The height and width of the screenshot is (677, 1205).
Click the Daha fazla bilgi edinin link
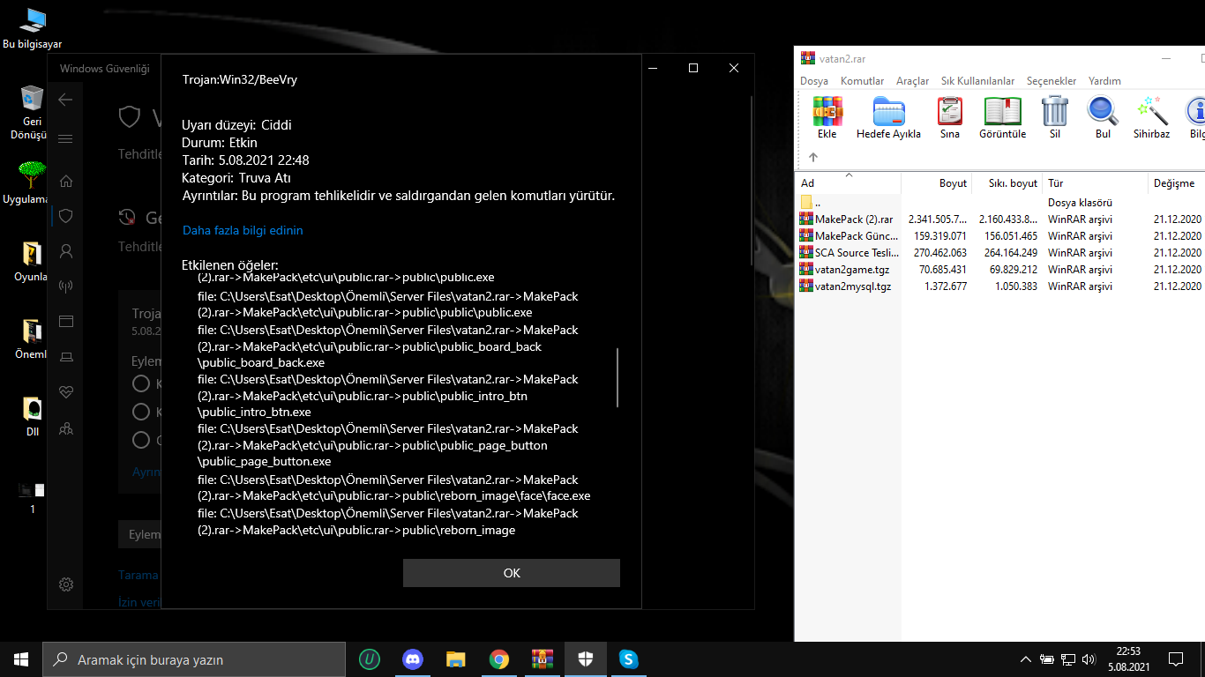coord(243,230)
